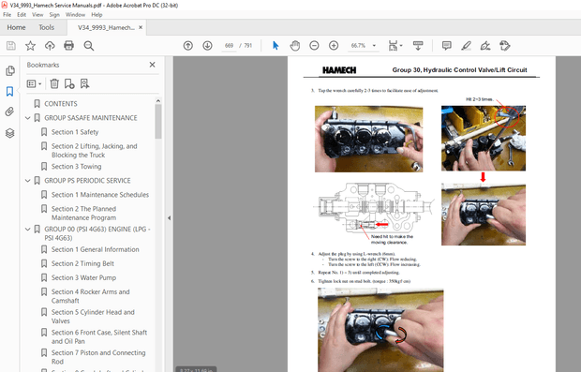Go to next page arrow icon
This screenshot has height=372, width=581.
207,46
